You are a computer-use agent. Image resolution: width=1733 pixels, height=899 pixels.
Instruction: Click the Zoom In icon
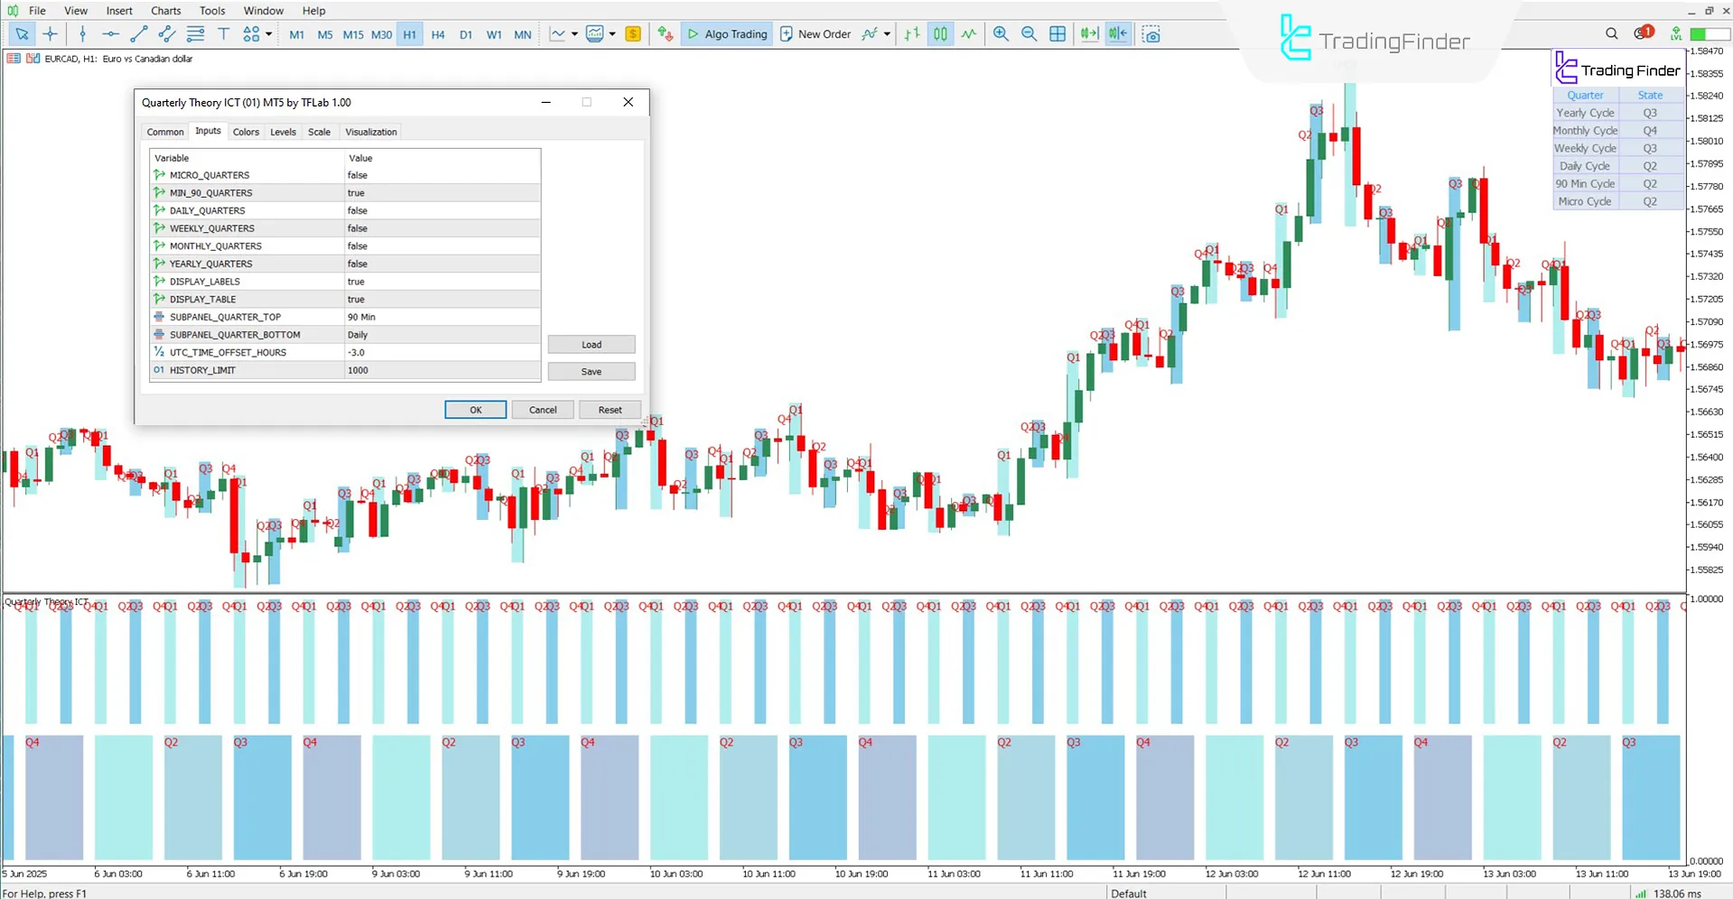coord(1001,33)
